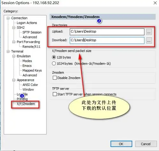
Task: Open SFTP Session settings
Action: (32, 32)
